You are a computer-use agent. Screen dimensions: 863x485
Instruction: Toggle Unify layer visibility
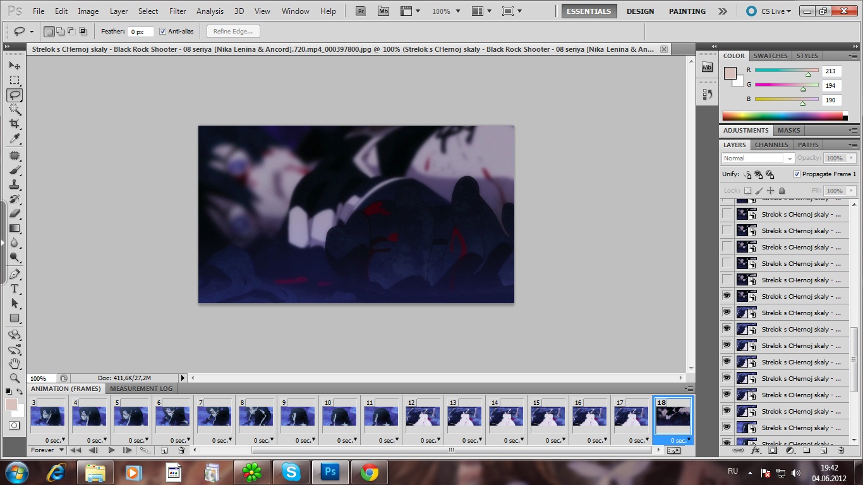tap(759, 174)
